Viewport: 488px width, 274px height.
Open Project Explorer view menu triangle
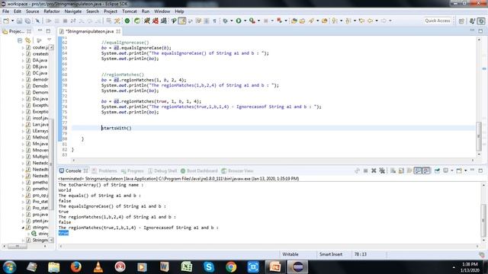pos(49,40)
